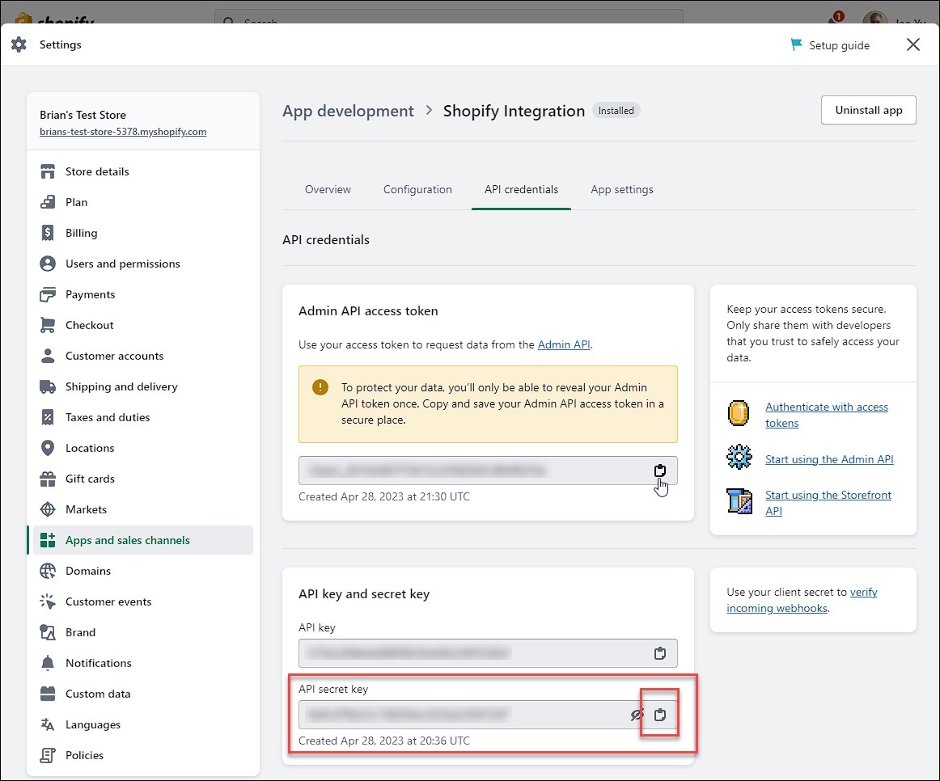The image size is (940, 781).
Task: Open Customer events icon
Action: coord(48,602)
